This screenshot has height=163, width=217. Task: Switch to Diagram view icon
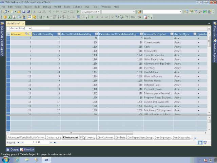(x=205, y=143)
